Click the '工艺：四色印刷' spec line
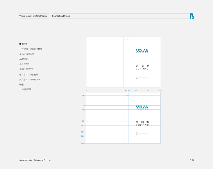This screenshot has height=169, width=213. coord(27,54)
